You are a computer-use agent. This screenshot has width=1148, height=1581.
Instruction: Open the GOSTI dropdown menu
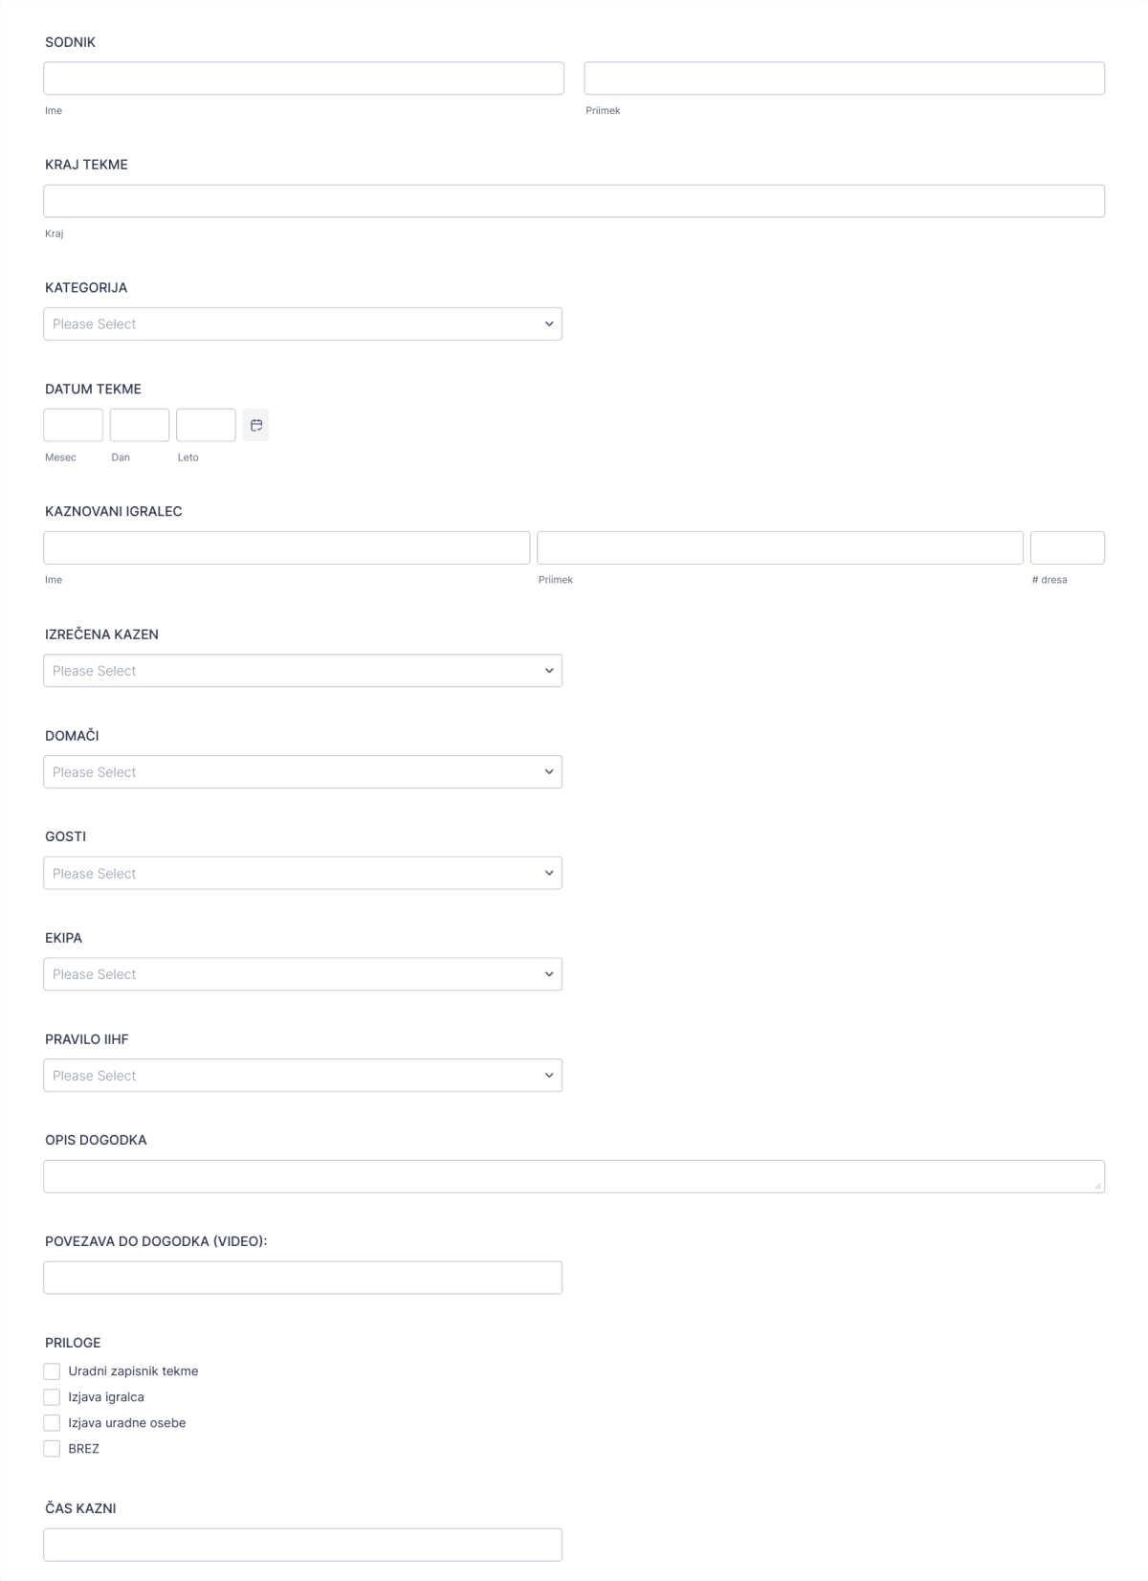click(x=302, y=873)
